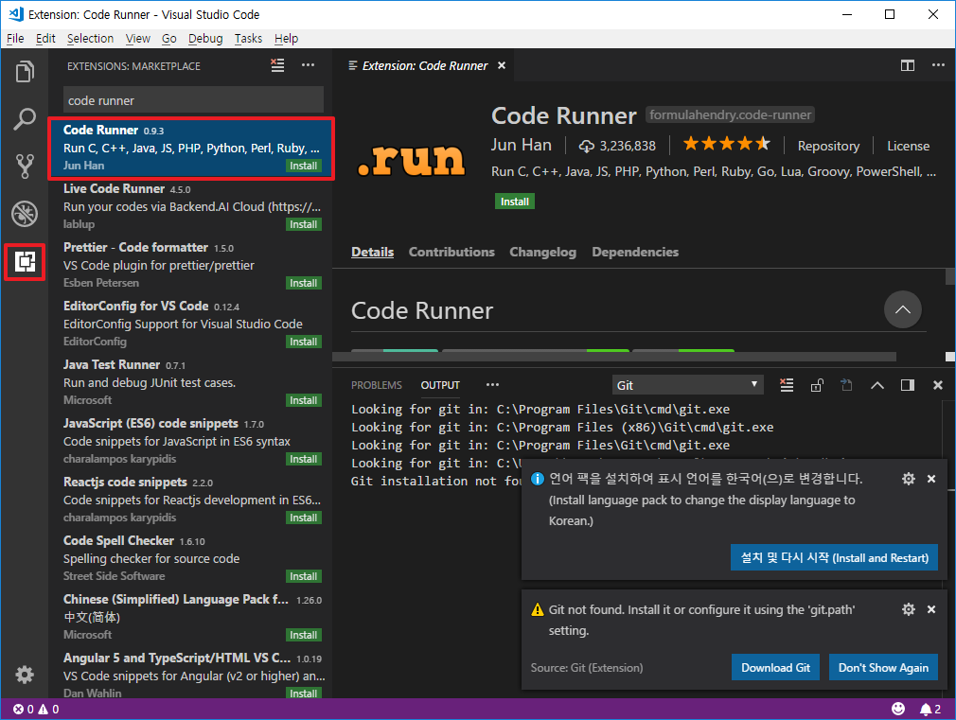Open the Source Control view
This screenshot has height=720, width=956.
pos(25,166)
